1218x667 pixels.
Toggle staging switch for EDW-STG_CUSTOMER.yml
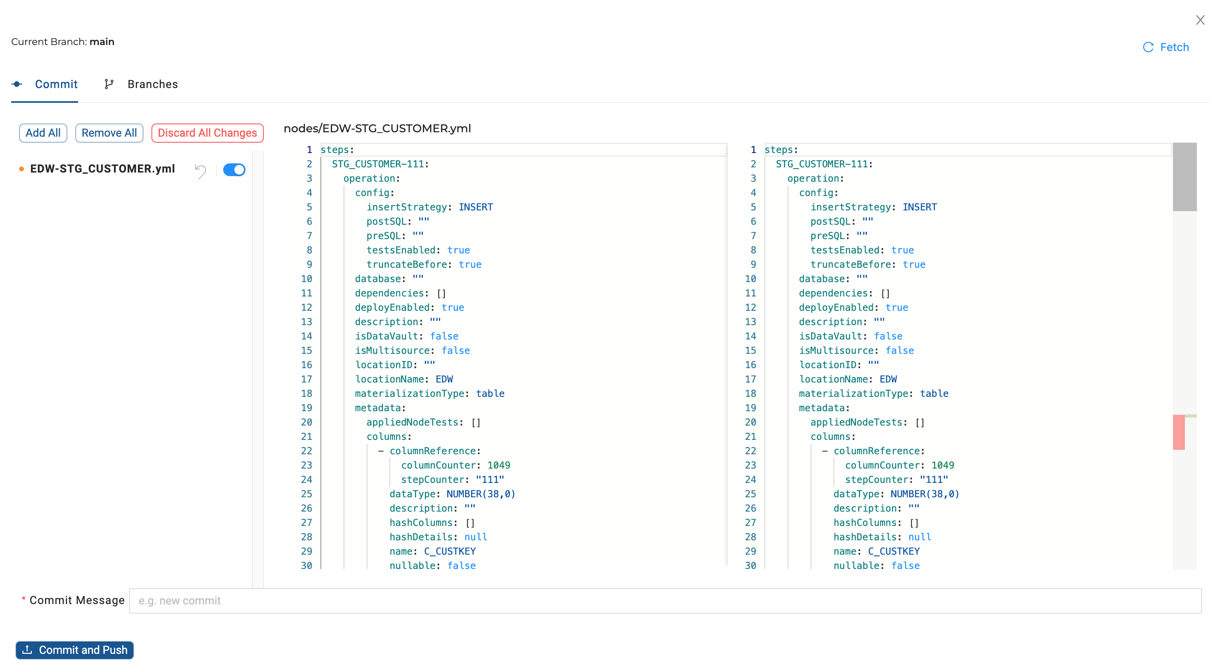[234, 170]
